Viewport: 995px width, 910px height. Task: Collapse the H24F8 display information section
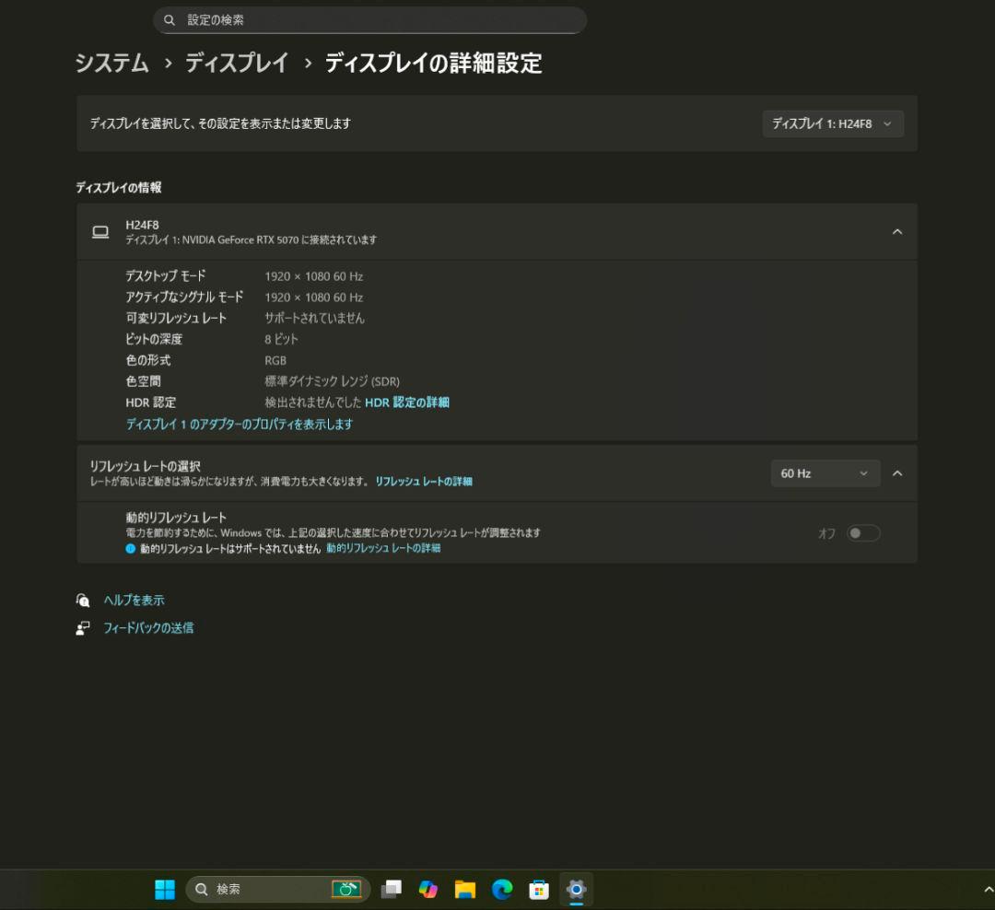point(897,232)
